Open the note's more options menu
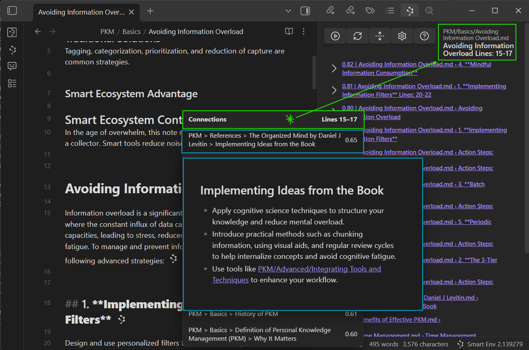Screen dimensions: 529x350 click(x=303, y=32)
